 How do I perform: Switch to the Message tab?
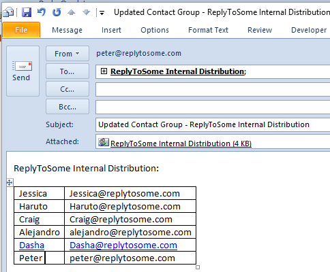click(67, 30)
